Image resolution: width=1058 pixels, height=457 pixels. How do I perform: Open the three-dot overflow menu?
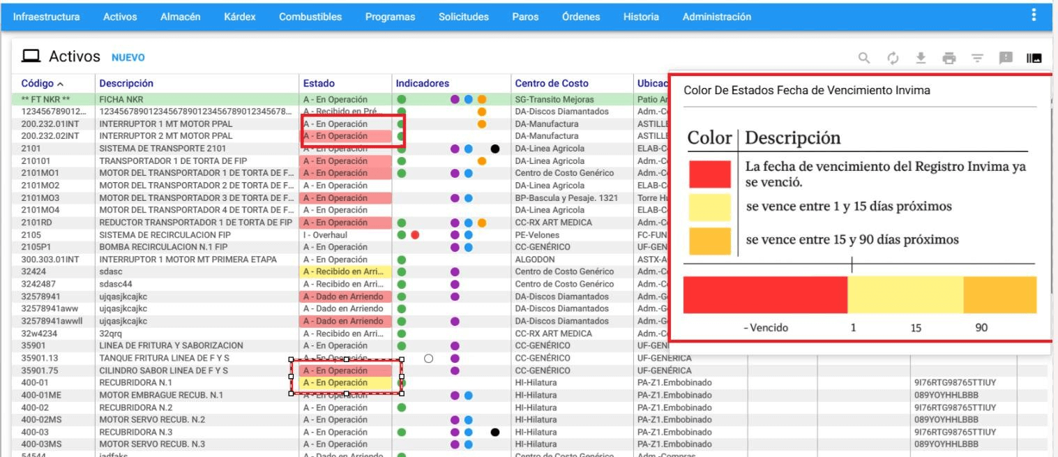1034,15
